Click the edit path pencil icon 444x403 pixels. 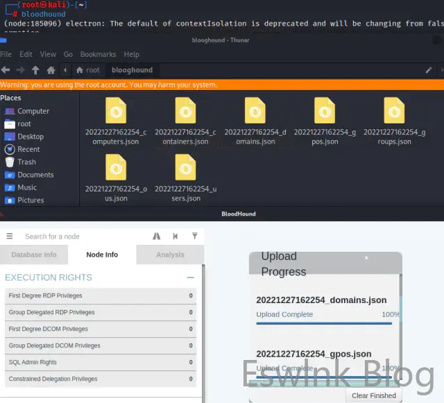[429, 70]
